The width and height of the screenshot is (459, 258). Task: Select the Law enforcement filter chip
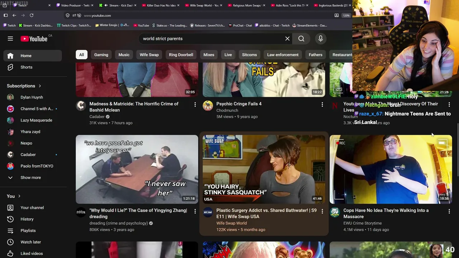coord(283,55)
